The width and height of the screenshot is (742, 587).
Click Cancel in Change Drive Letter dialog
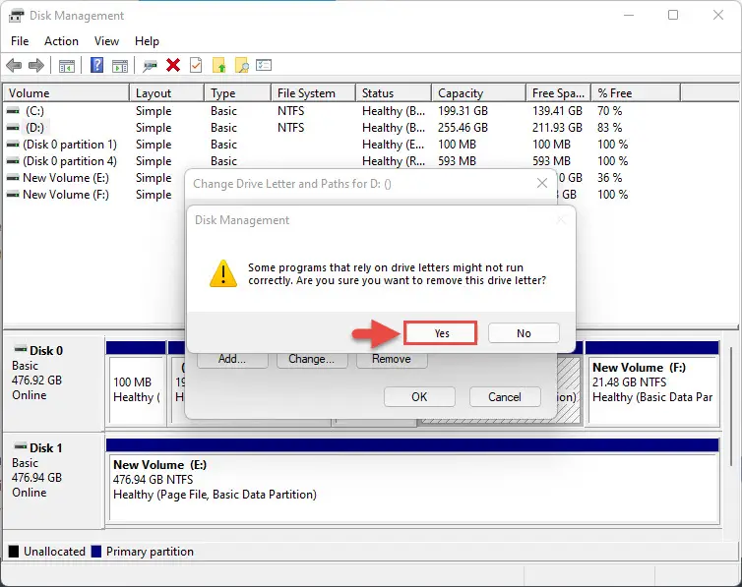[x=505, y=397]
